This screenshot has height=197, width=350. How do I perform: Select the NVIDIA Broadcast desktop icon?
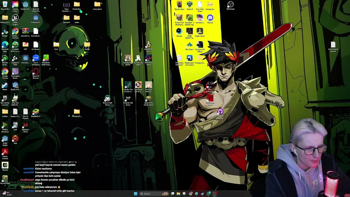[x=5, y=127]
